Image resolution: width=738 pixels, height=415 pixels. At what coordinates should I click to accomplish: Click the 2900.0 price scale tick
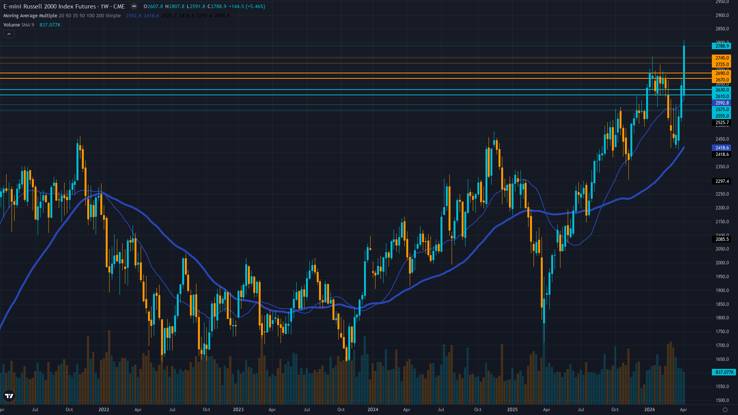click(722, 15)
